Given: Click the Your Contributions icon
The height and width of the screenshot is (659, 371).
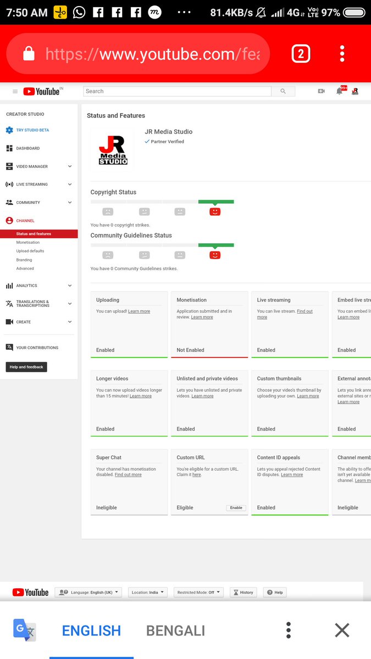Looking at the screenshot, I should (x=9, y=348).
